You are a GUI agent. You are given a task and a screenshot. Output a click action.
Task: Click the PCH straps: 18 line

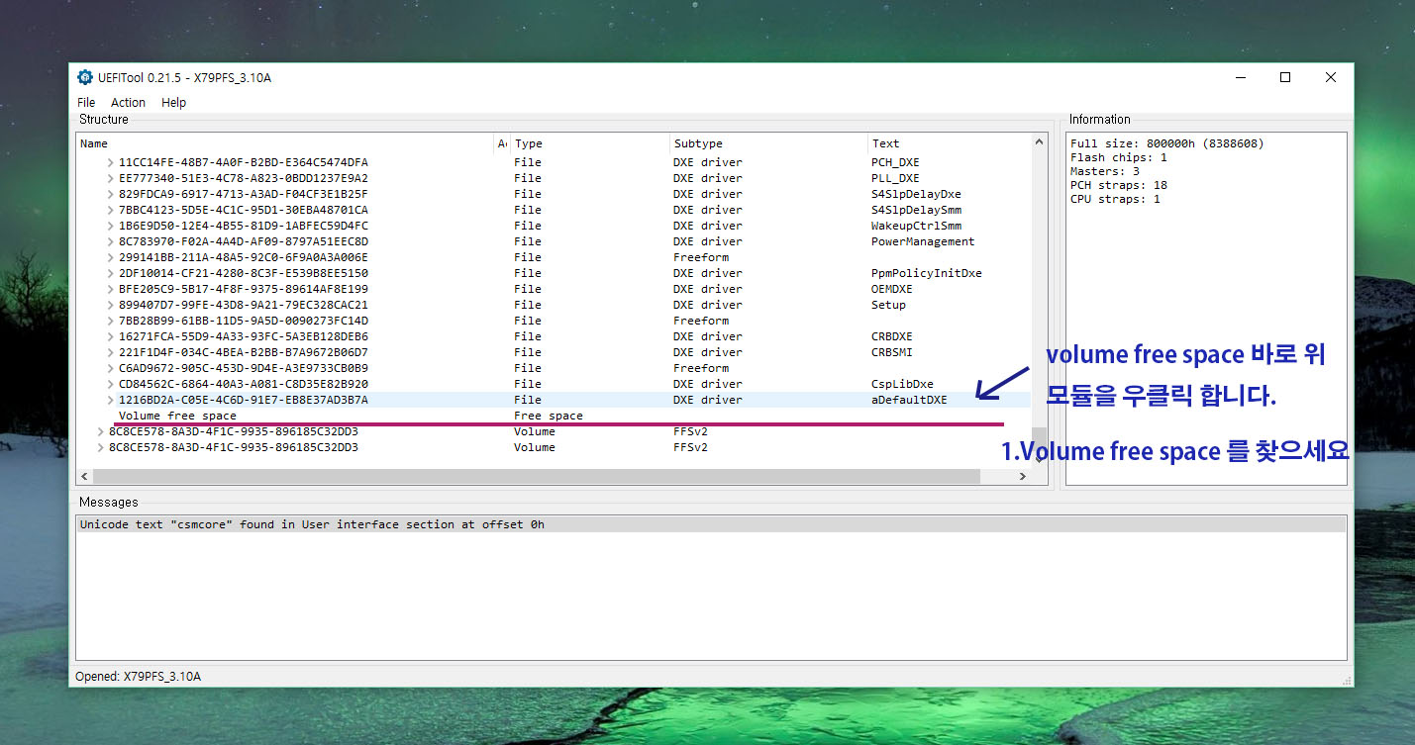[x=1119, y=185]
